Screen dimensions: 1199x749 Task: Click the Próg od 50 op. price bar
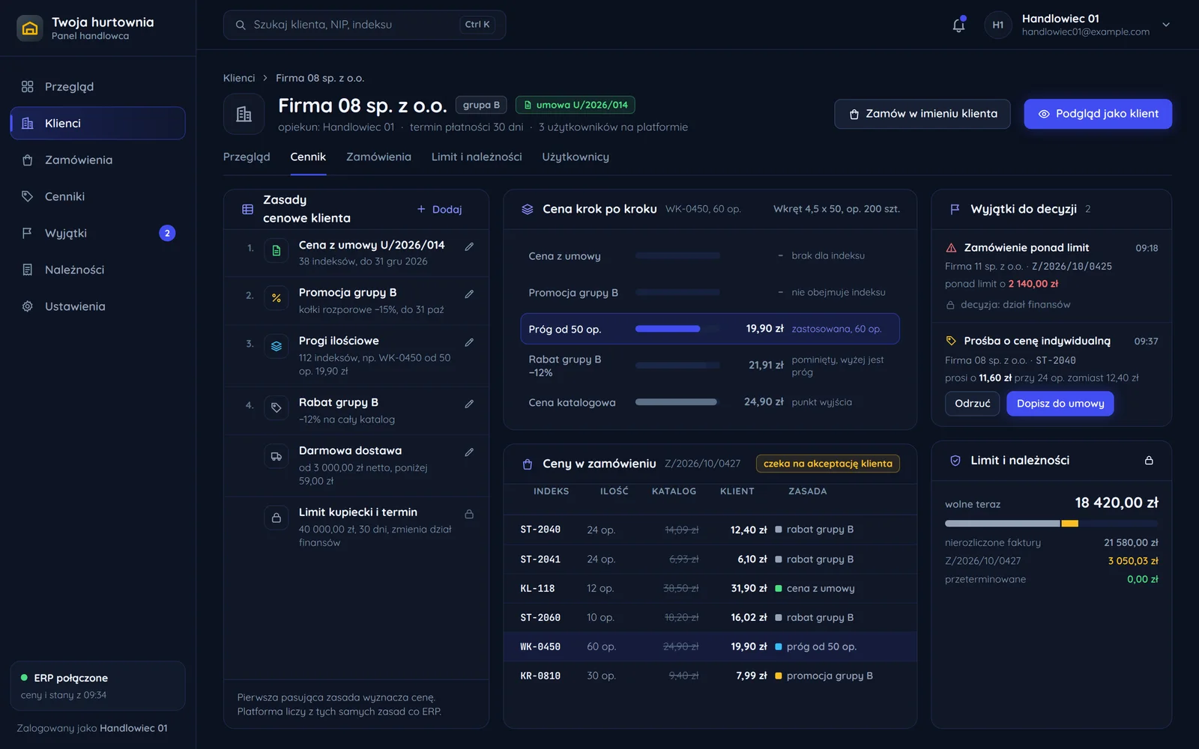pos(677,329)
